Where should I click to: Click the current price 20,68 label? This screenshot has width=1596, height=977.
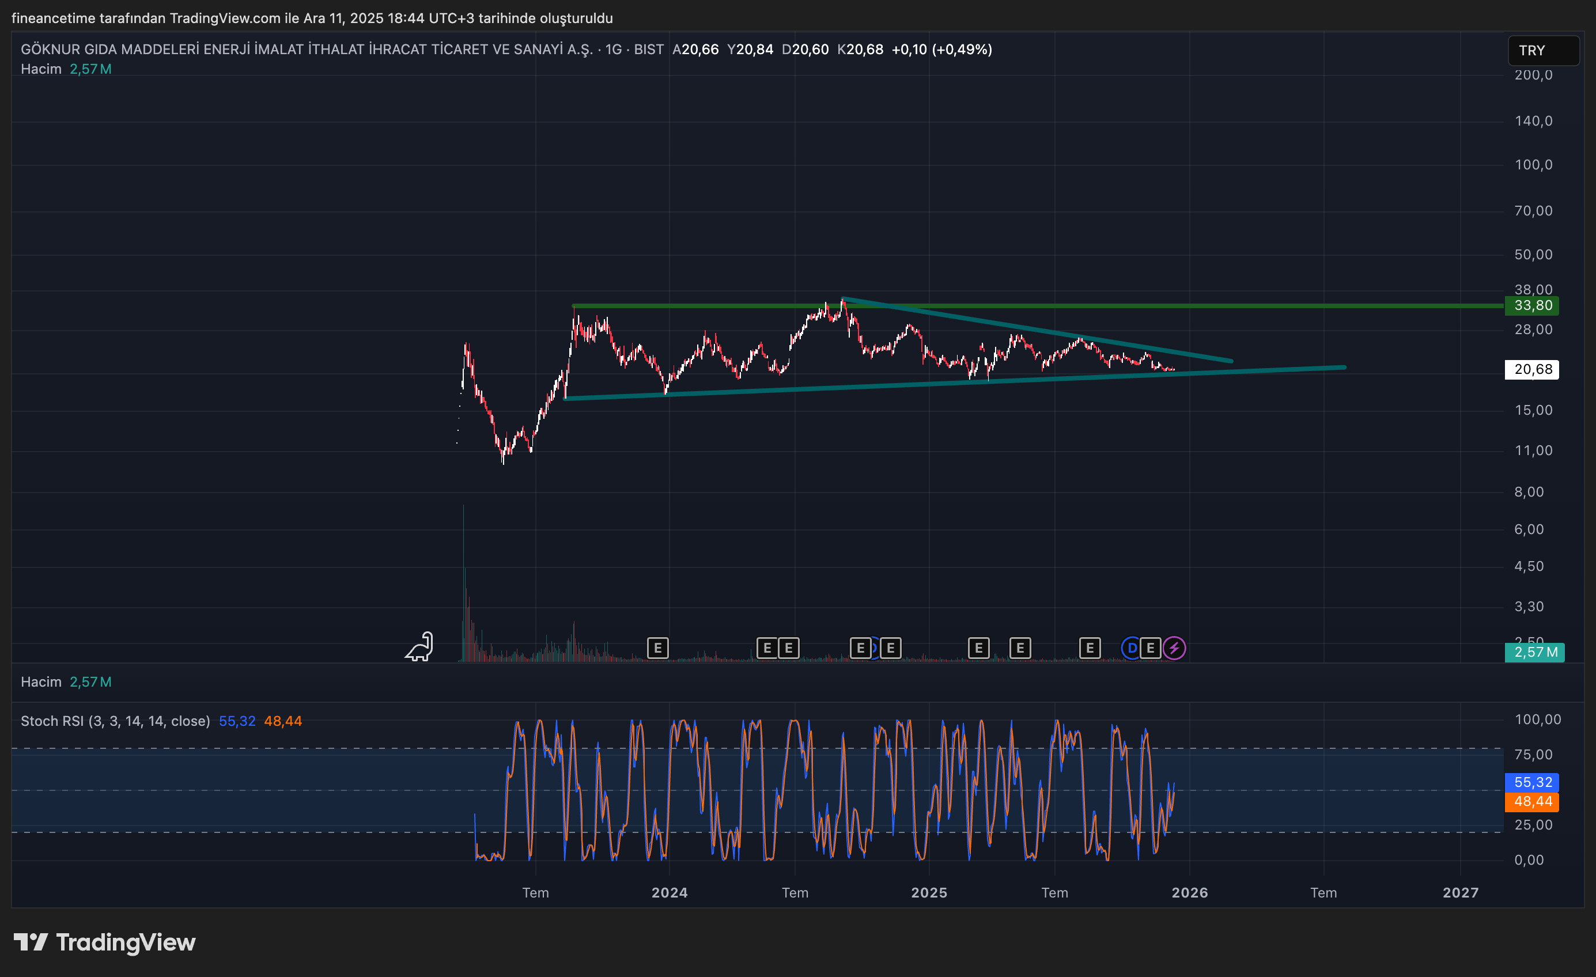tap(1532, 370)
